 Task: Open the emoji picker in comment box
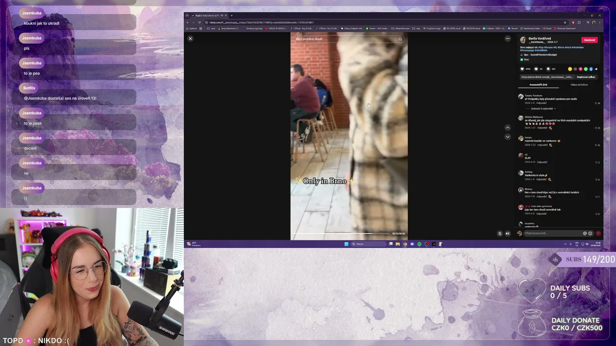click(x=590, y=234)
